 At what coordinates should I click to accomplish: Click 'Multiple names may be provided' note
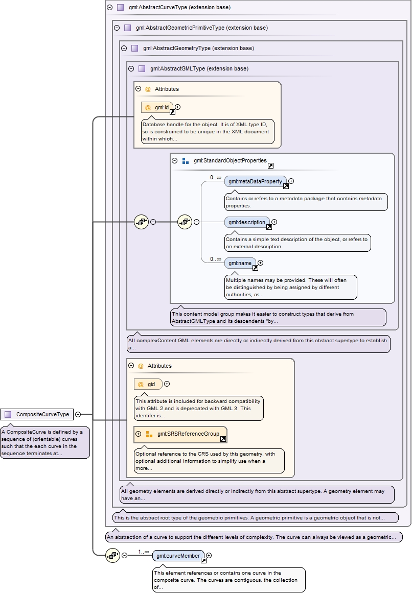point(291,287)
